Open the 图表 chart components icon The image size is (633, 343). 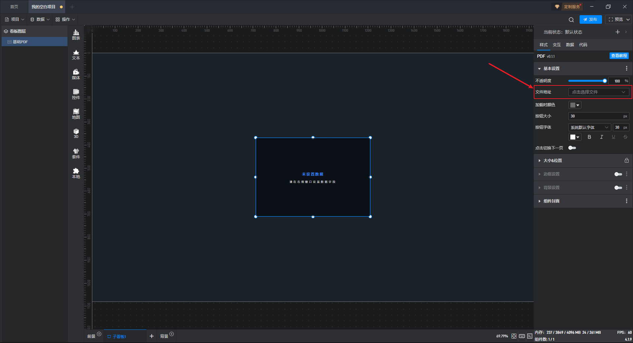tap(76, 34)
